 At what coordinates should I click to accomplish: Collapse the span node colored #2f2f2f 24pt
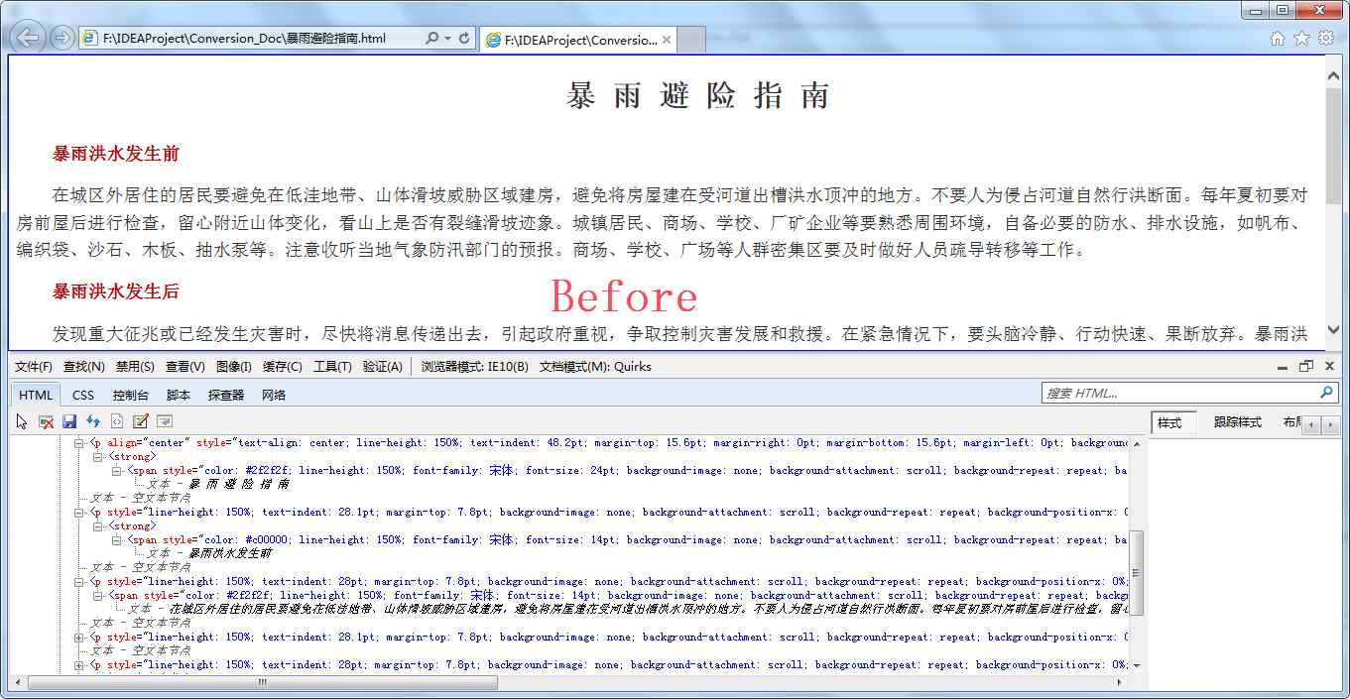click(x=117, y=471)
